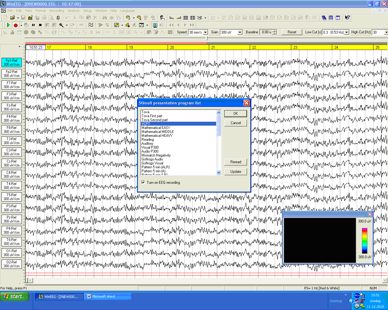Click the color scale bar in map window
Screen dimensions: 388x310
364,241
